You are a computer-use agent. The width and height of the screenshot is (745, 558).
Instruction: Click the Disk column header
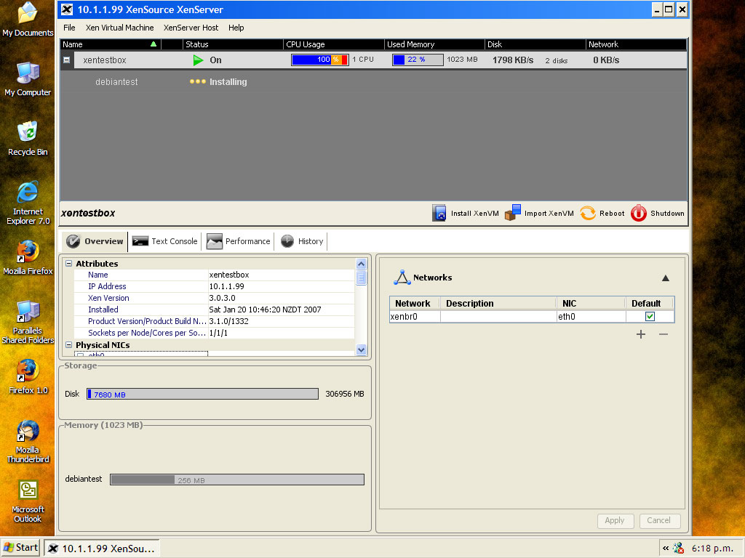pos(535,44)
